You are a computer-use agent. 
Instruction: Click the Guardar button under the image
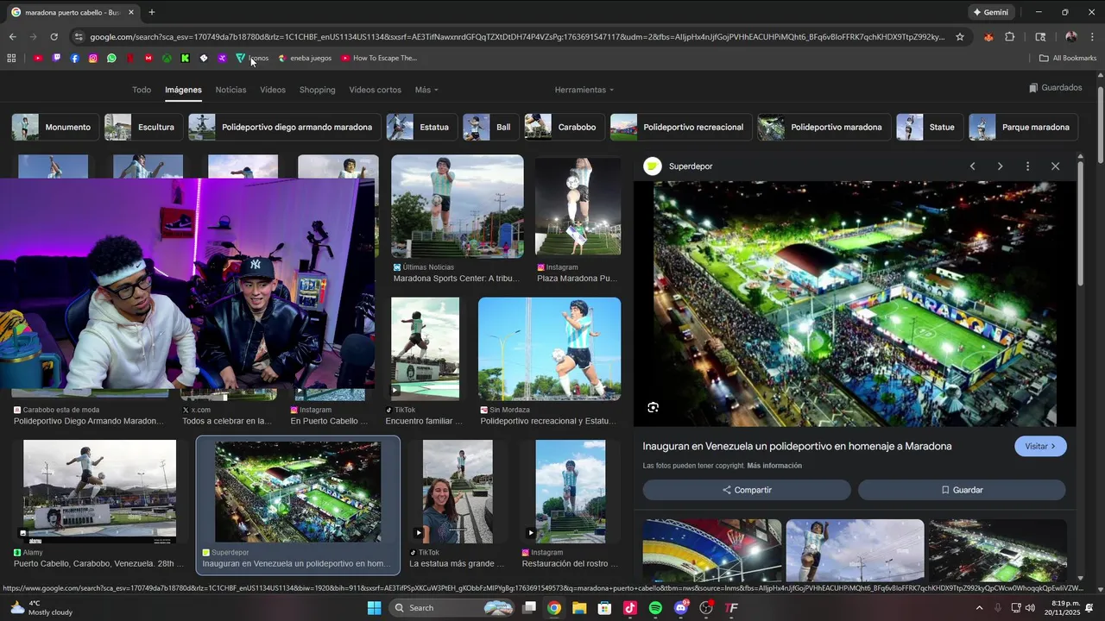coord(962,490)
